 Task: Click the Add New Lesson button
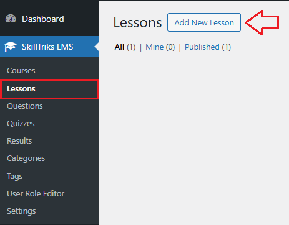tap(204, 22)
